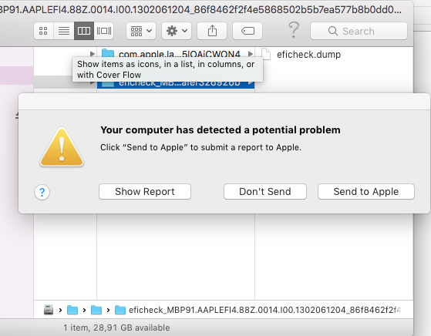431x336 pixels.
Task: Click the Share toolbar icon
Action: click(x=212, y=31)
